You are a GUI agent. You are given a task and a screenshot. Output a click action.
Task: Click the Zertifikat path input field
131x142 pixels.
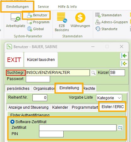[78, 128]
